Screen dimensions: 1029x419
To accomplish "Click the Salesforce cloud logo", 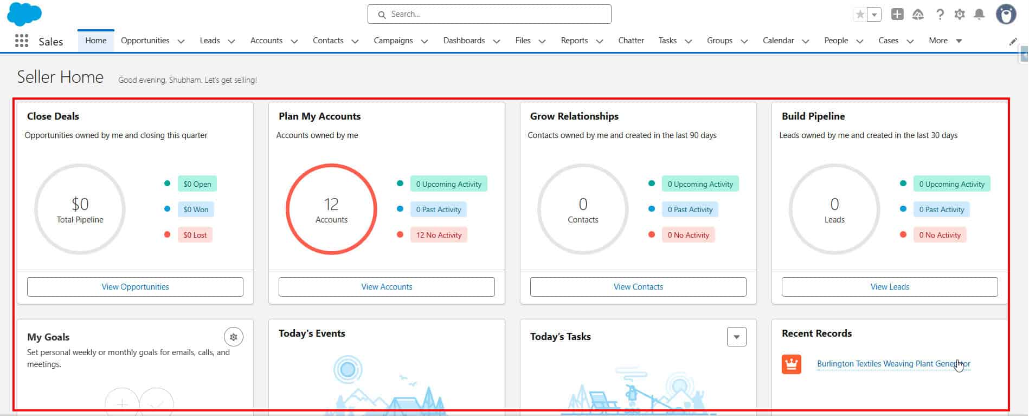I will tap(24, 14).
